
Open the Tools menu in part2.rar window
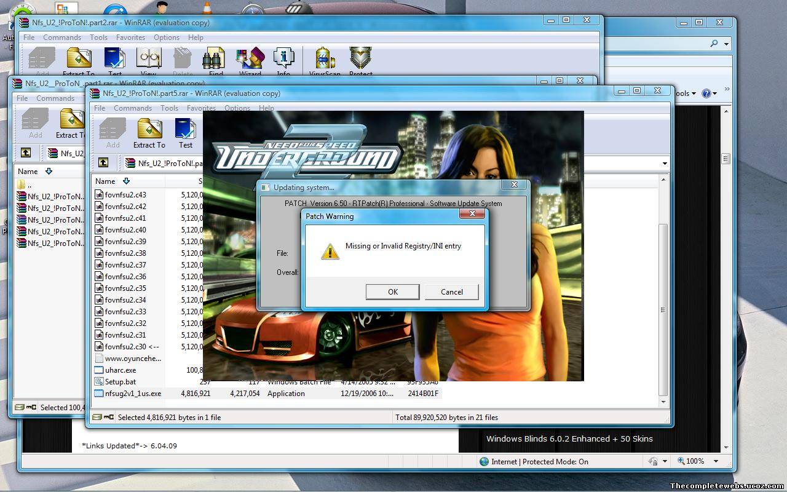click(98, 38)
